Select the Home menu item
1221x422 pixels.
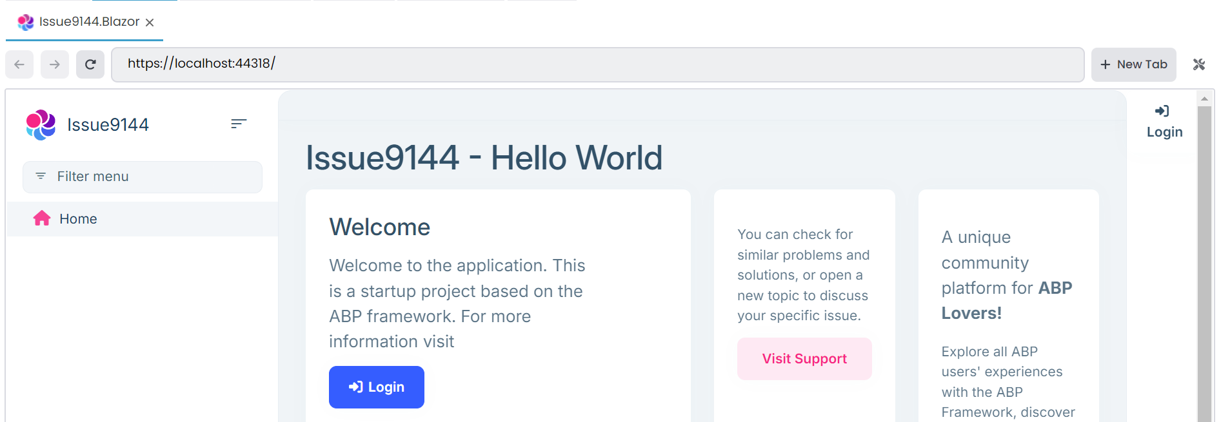[78, 219]
